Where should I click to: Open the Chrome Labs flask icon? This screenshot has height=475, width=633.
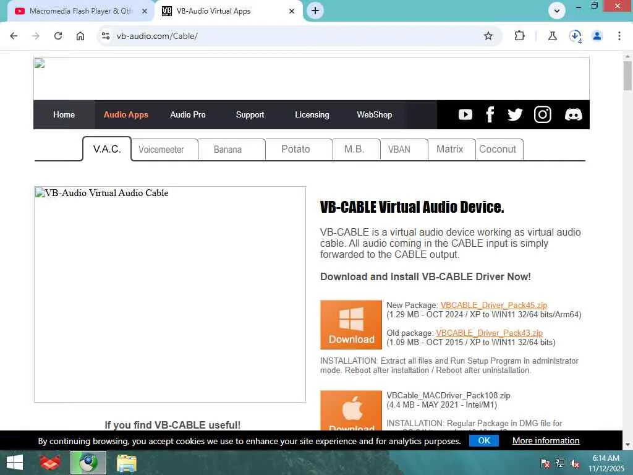tap(552, 36)
